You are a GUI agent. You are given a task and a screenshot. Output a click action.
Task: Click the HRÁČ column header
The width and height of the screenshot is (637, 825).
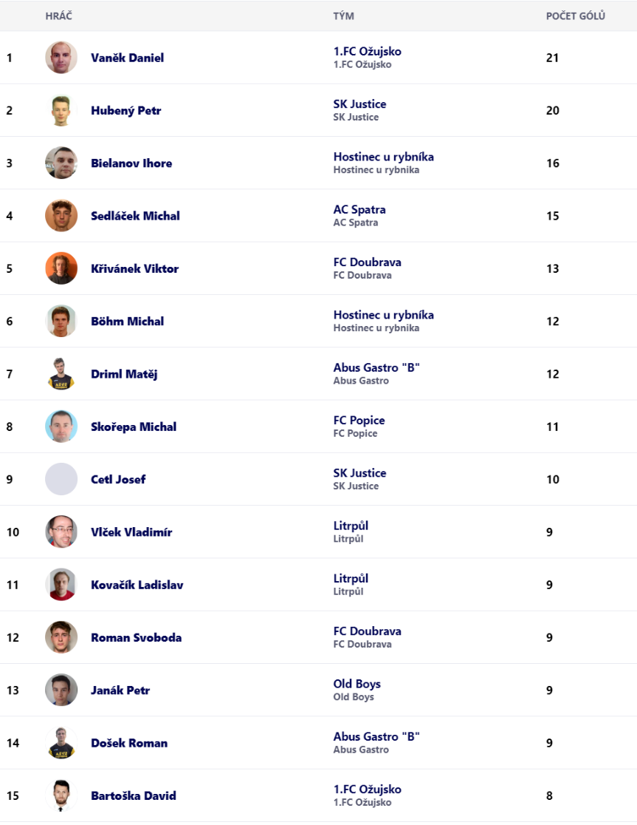(x=58, y=16)
